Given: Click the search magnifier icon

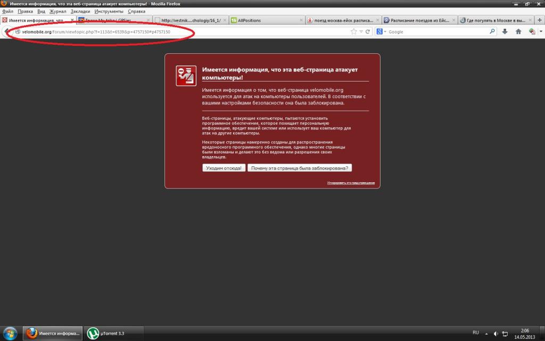Looking at the screenshot, I should point(492,31).
